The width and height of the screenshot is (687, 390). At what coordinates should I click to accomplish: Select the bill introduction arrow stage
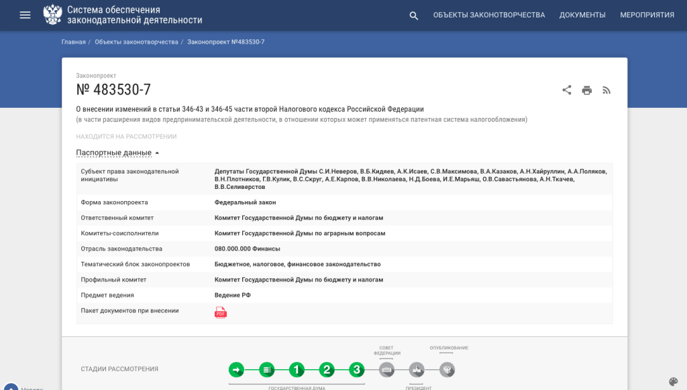236,369
